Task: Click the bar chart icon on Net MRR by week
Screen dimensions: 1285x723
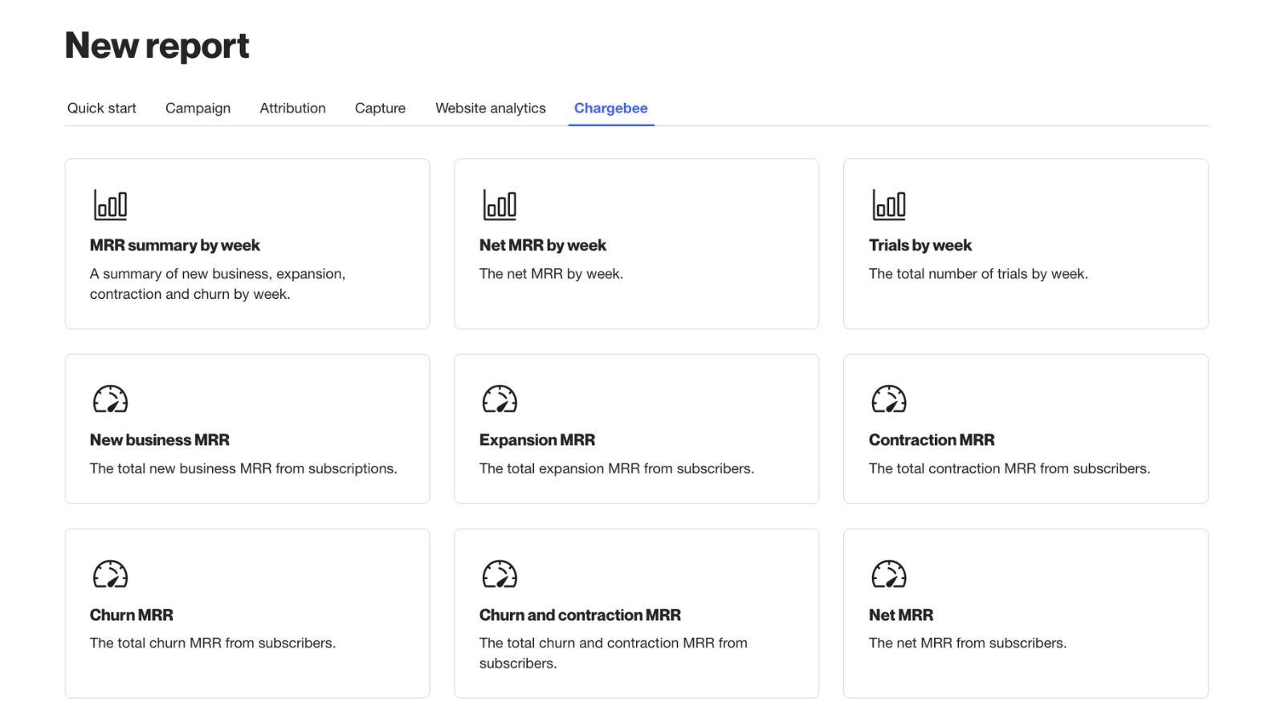Action: click(x=500, y=205)
